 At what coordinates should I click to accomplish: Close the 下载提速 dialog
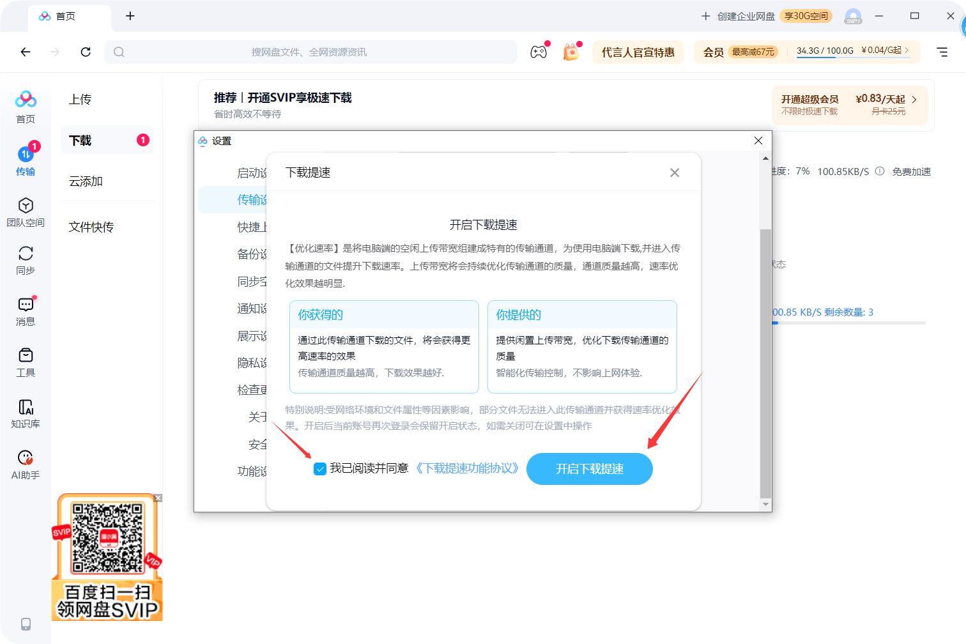675,172
